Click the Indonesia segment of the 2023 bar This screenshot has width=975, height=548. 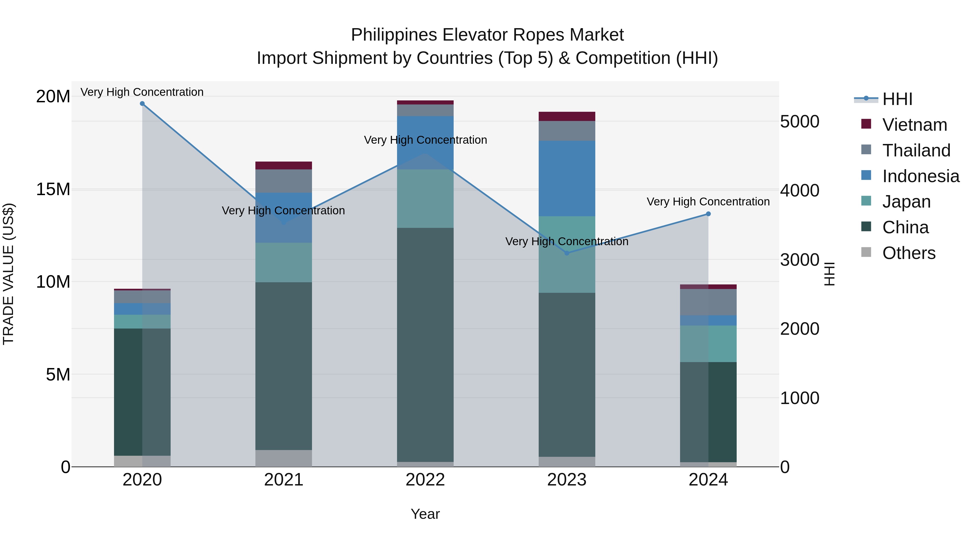tap(567, 179)
